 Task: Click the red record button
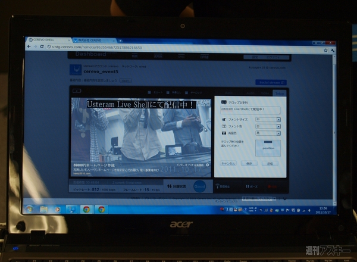coord(273,186)
